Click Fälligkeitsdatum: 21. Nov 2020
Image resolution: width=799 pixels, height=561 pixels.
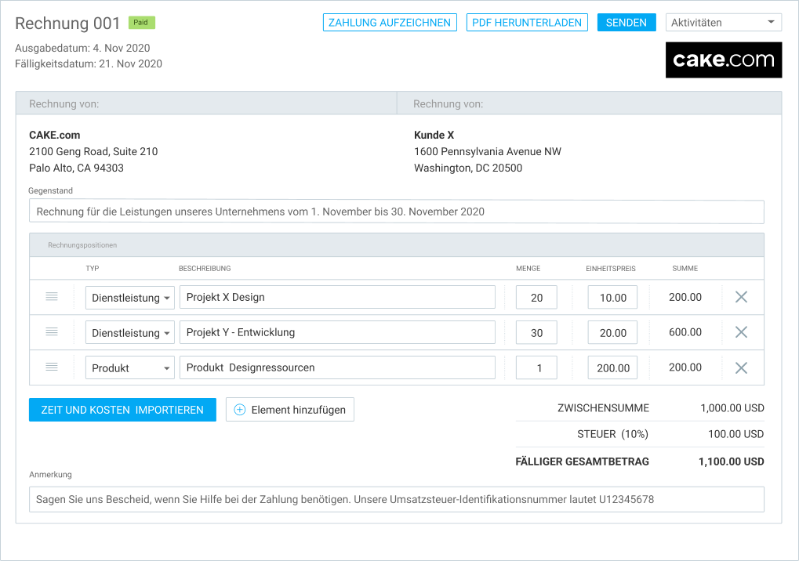89,64
